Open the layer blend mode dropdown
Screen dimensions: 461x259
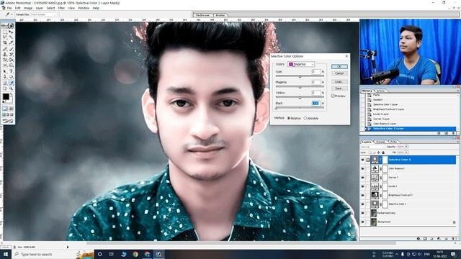click(x=372, y=147)
